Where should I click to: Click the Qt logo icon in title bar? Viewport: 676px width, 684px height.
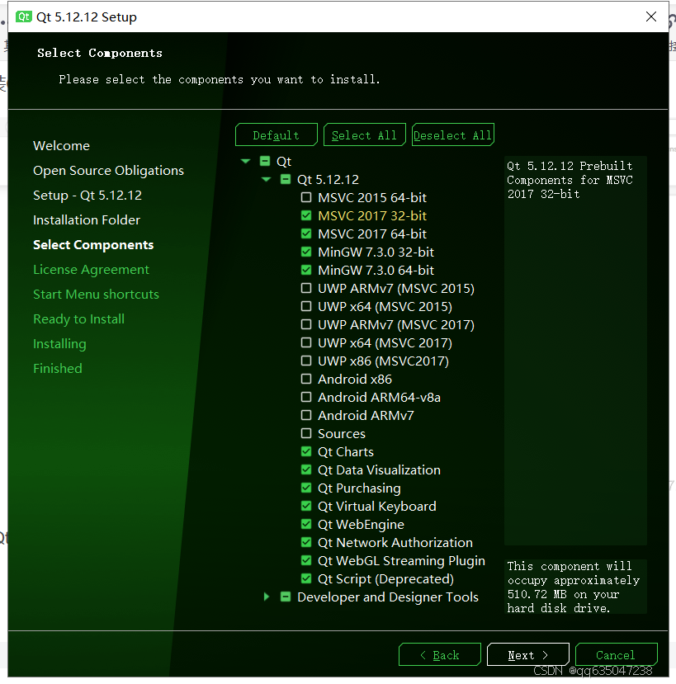(x=24, y=17)
